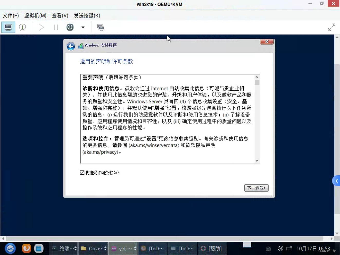Start the virtual machine play button

[41, 27]
